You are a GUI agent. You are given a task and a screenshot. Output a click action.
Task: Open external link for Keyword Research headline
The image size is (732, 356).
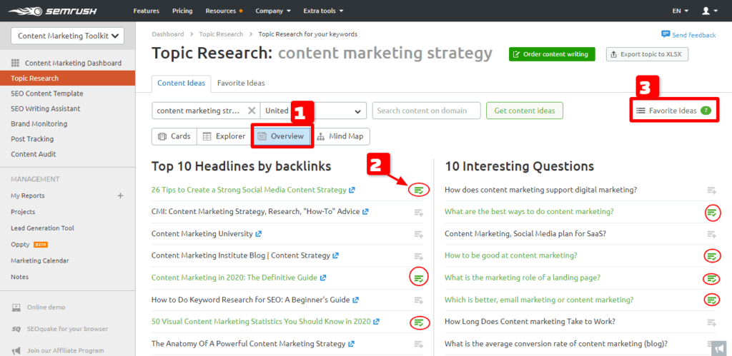[355, 300]
